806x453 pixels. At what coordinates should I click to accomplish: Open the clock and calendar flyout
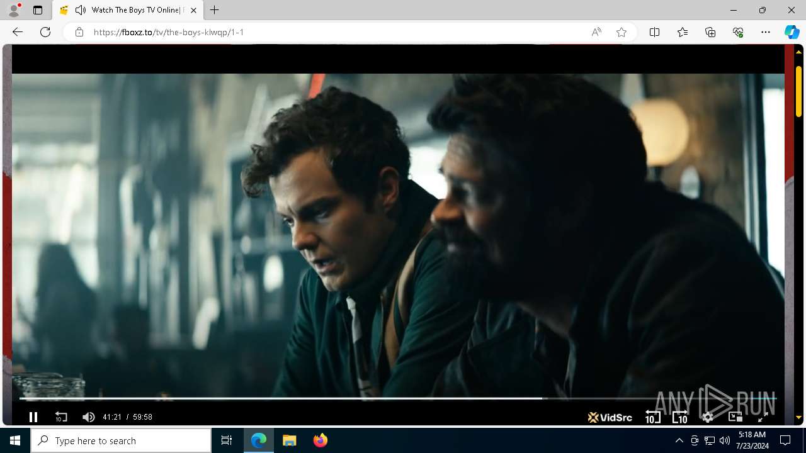[x=751, y=440]
